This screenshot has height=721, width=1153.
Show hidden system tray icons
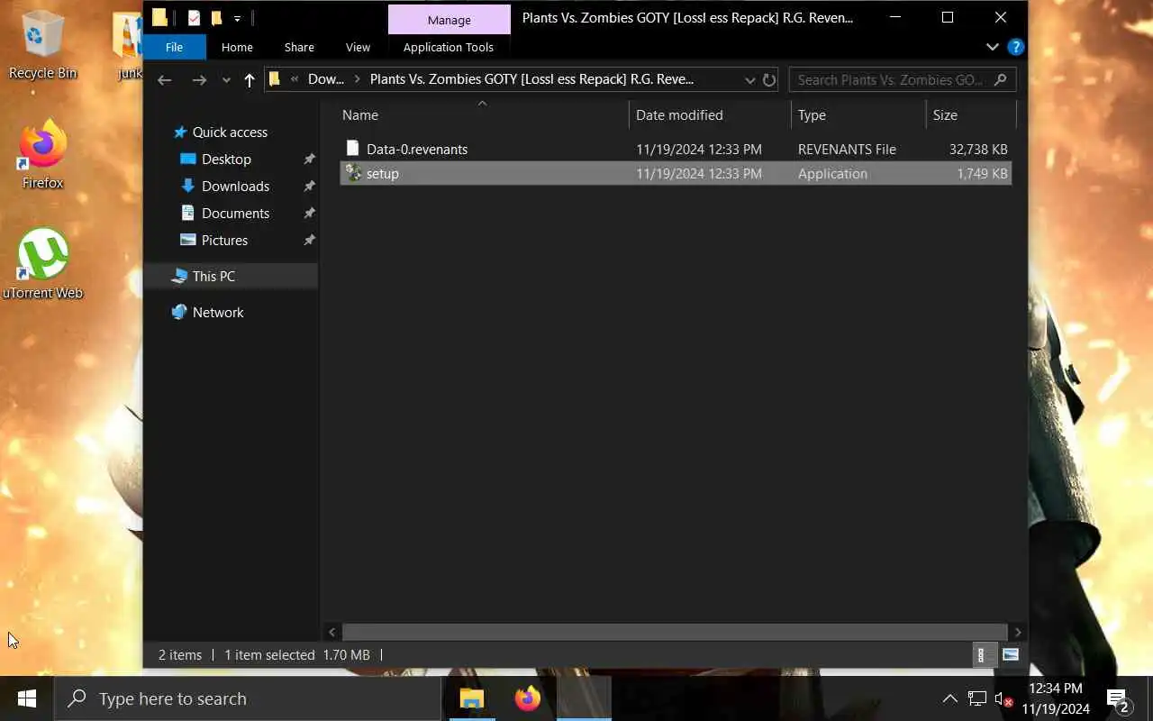pos(949,698)
